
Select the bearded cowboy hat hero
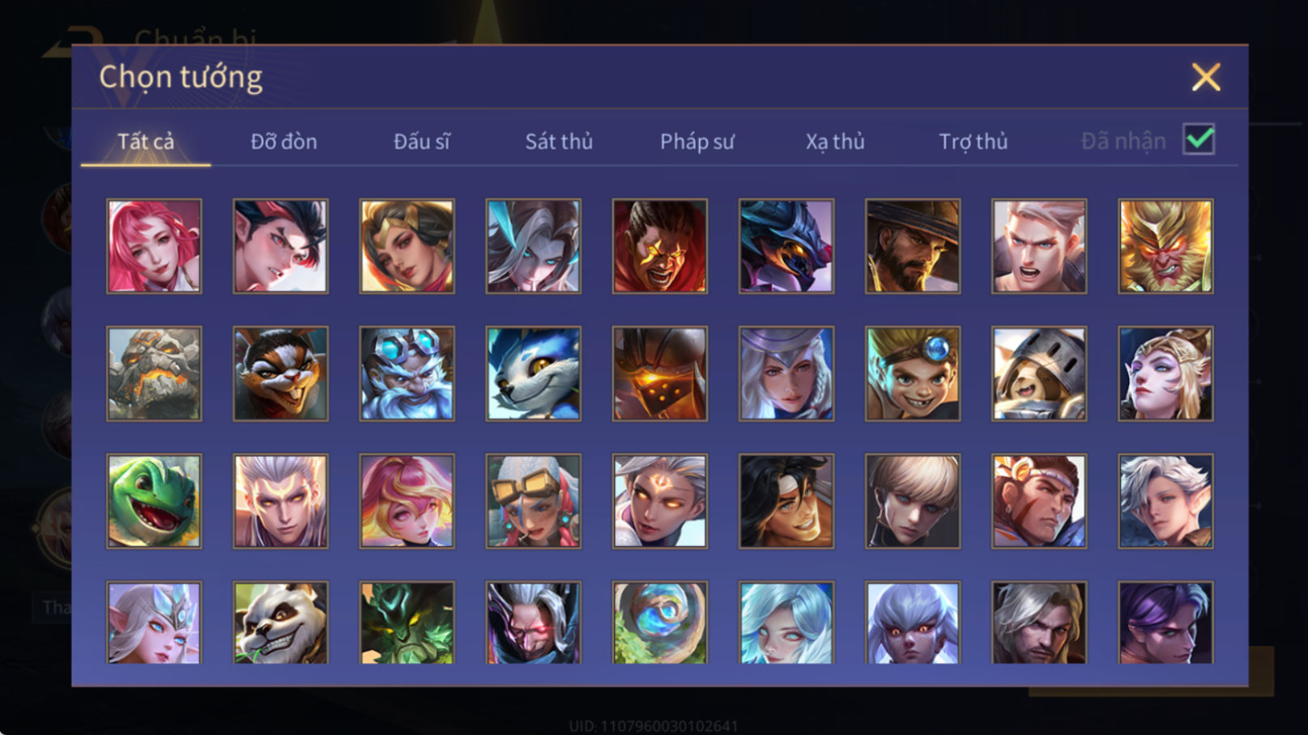pyautogui.click(x=913, y=246)
